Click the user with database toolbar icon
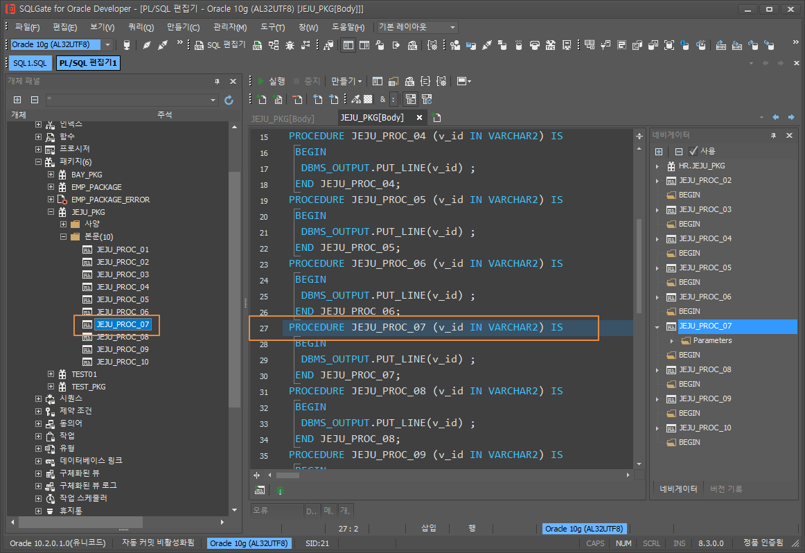The height and width of the screenshot is (553, 805). (455, 45)
